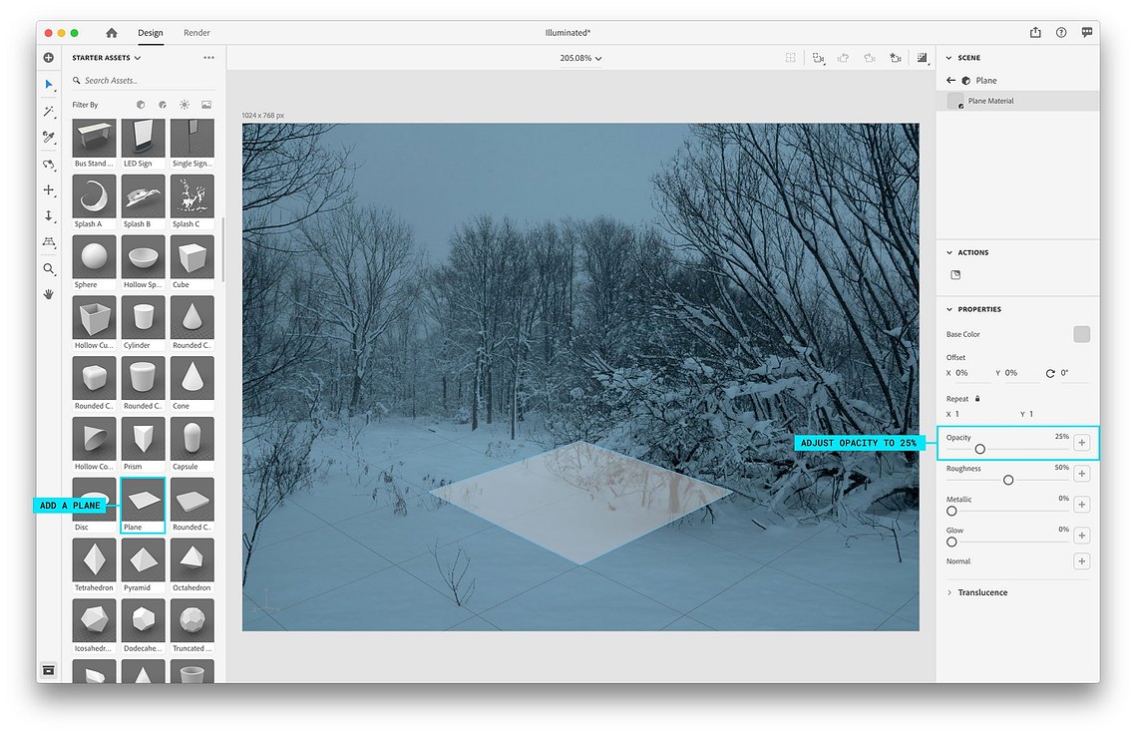
Task: Select the Sampler eyedropper tool
Action: pos(49,137)
